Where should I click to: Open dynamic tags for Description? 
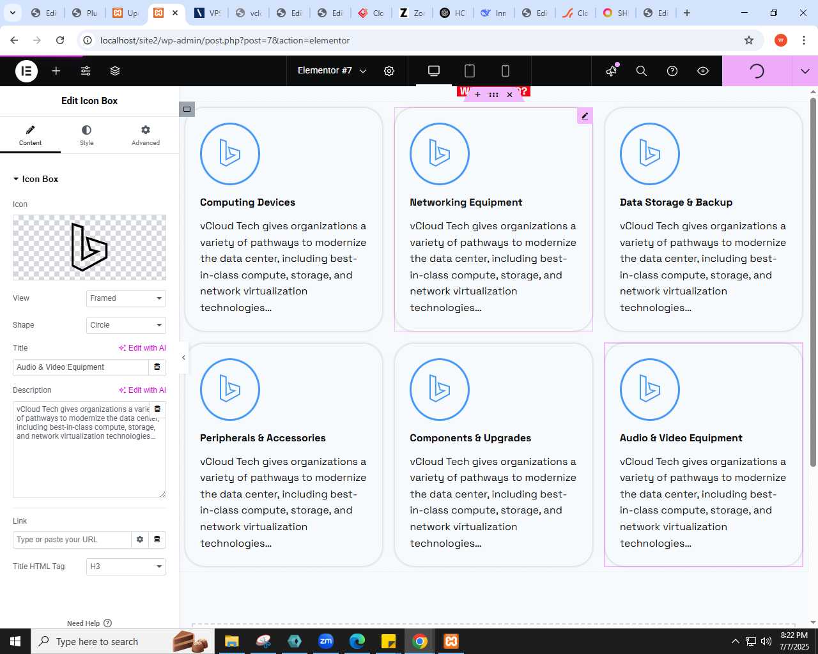point(157,409)
